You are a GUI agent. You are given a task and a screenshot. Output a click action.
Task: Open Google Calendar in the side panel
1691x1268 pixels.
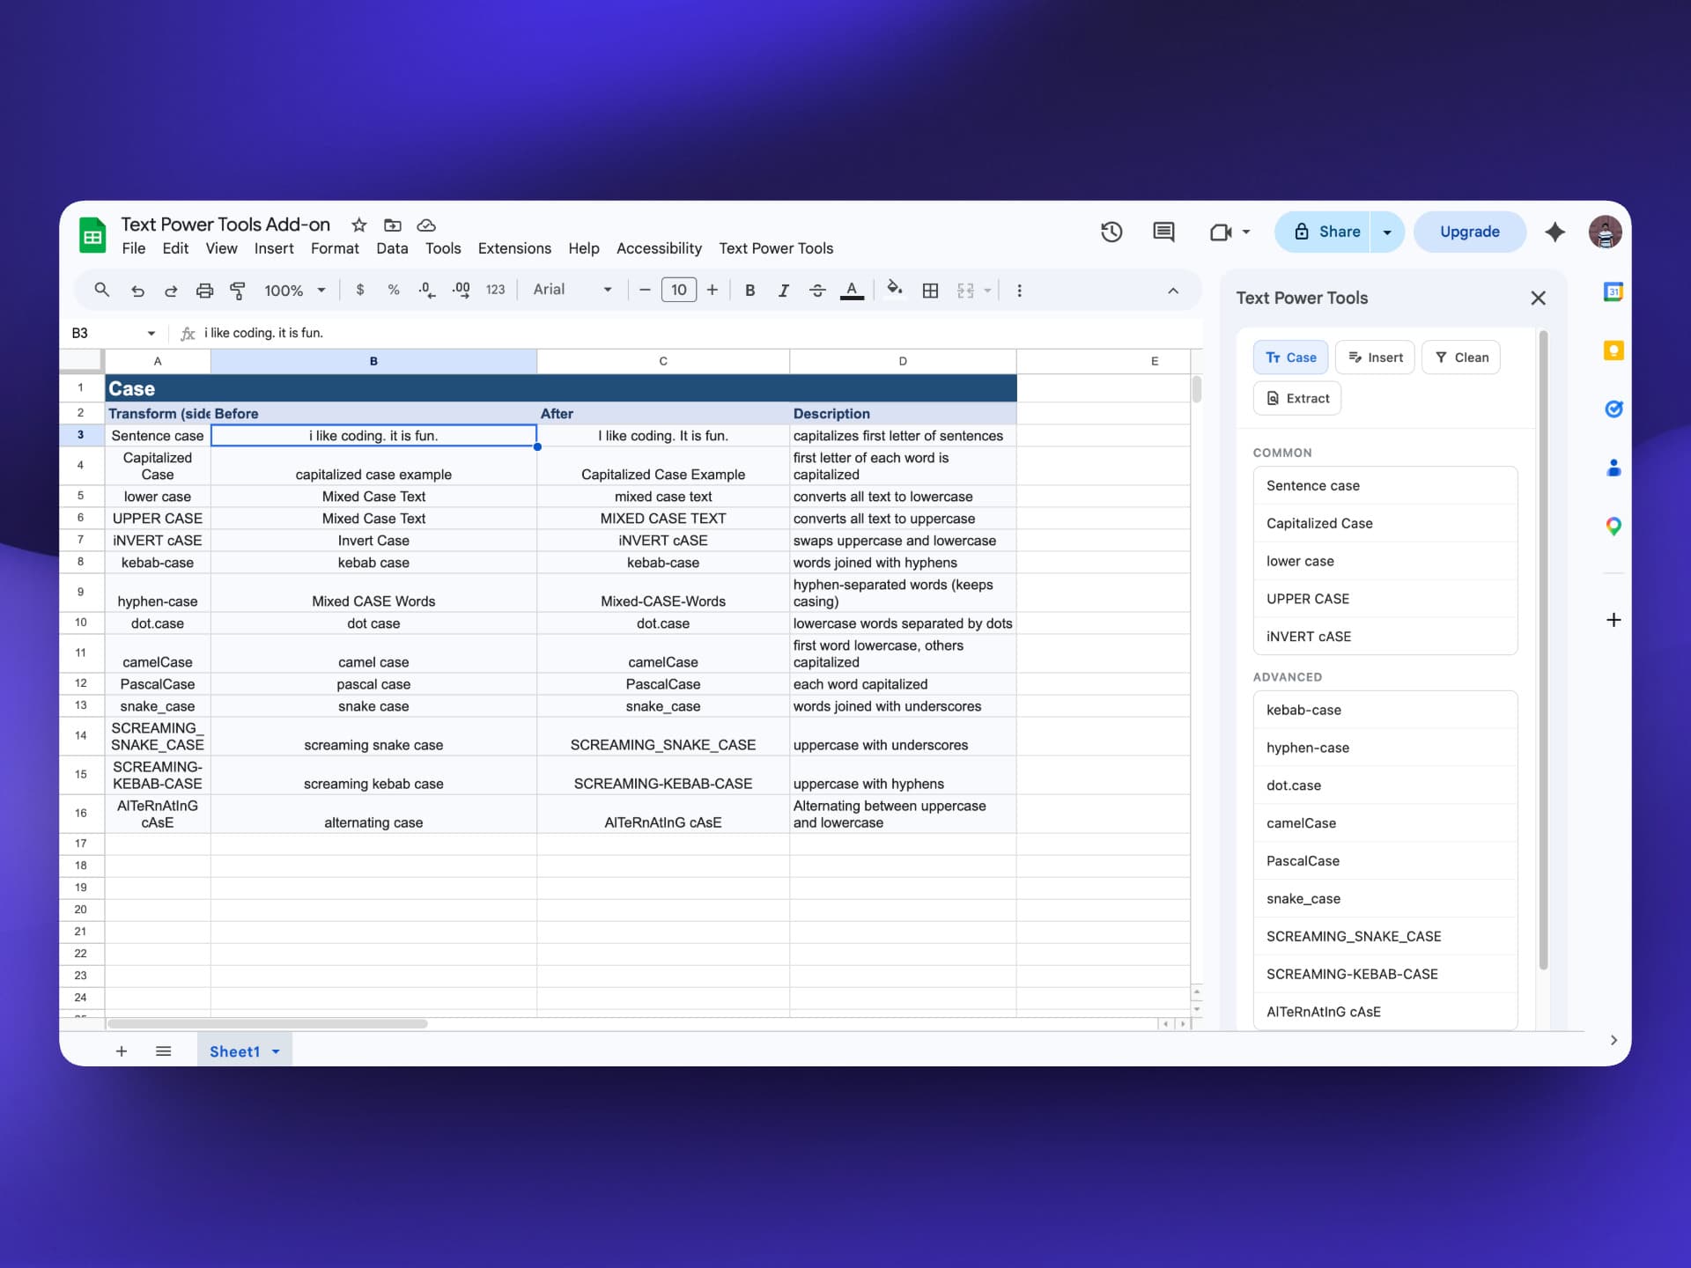point(1613,291)
